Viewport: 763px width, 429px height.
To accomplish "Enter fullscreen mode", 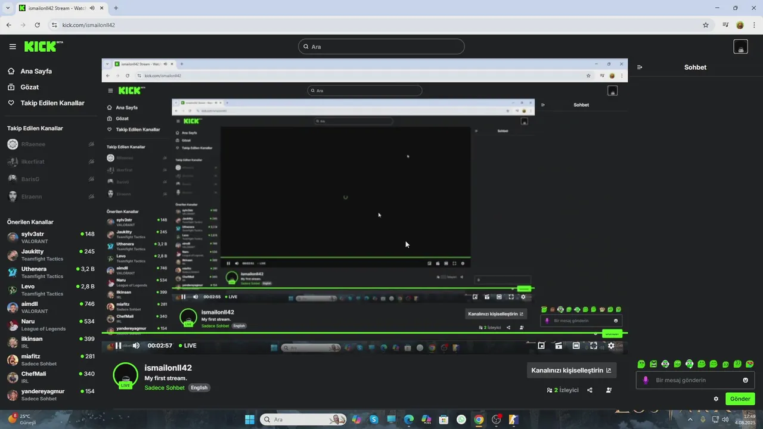I will (x=594, y=346).
